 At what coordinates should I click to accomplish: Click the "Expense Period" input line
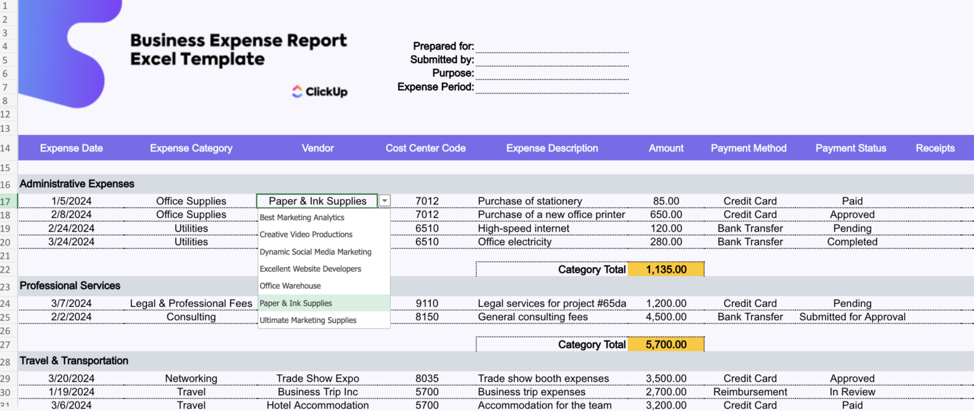point(552,88)
